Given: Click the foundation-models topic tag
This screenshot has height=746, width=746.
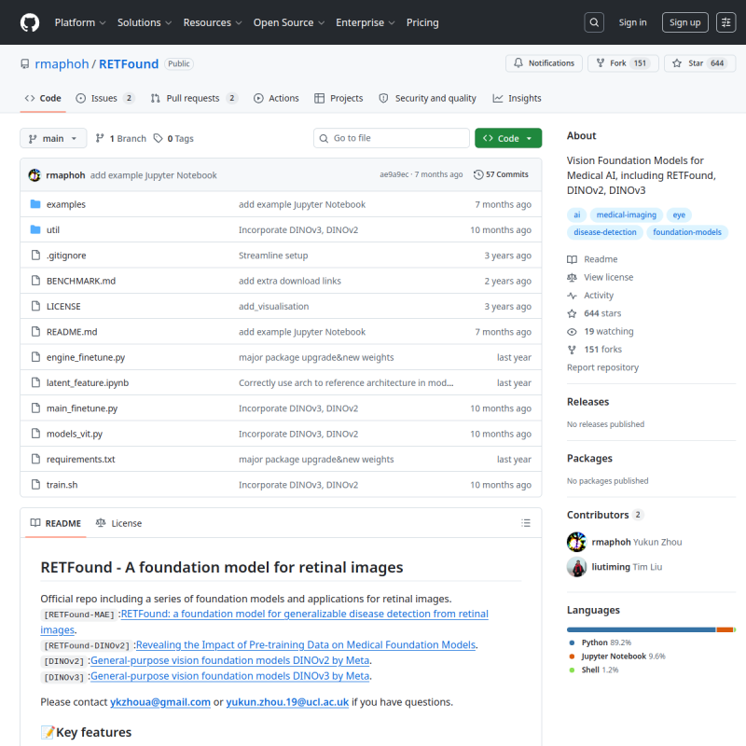Looking at the screenshot, I should [687, 232].
